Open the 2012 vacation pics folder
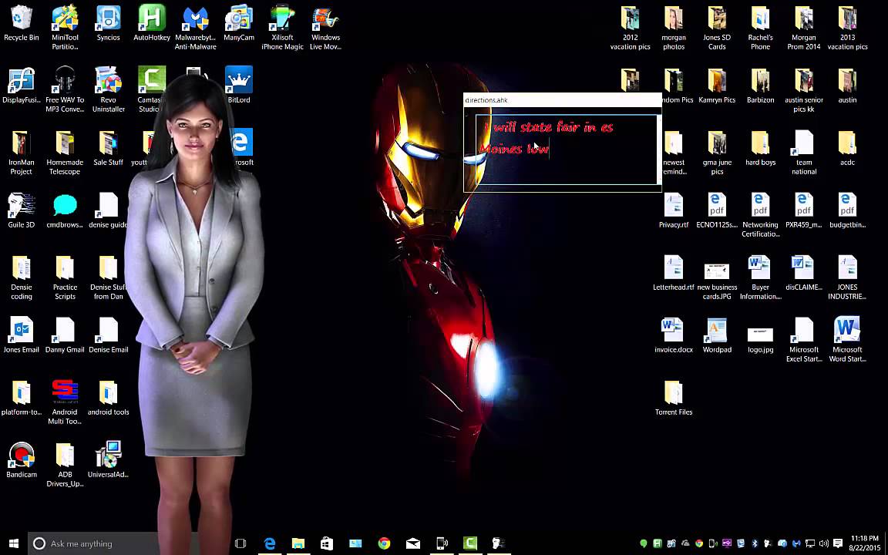888x555 pixels. (x=630, y=27)
